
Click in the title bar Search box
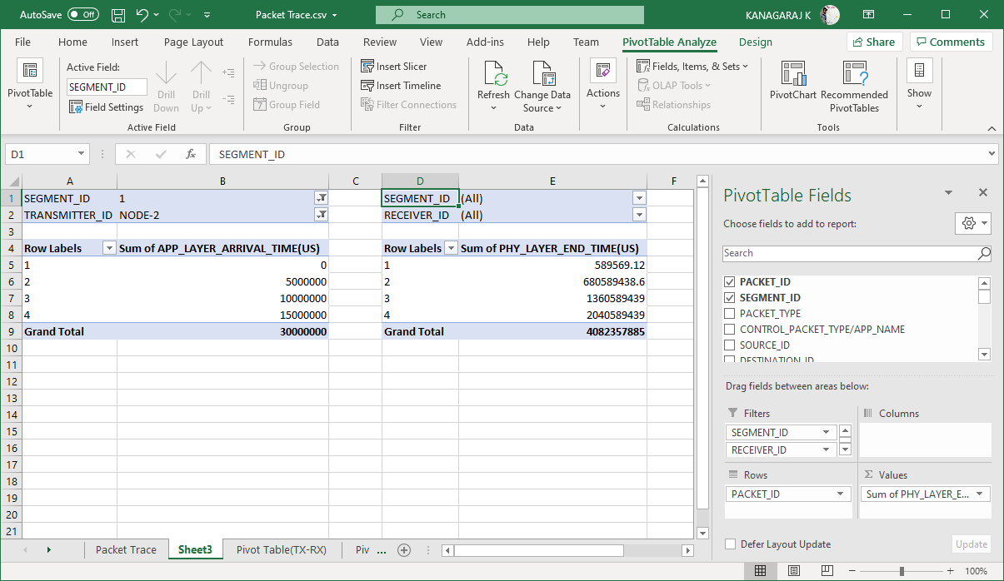point(510,15)
